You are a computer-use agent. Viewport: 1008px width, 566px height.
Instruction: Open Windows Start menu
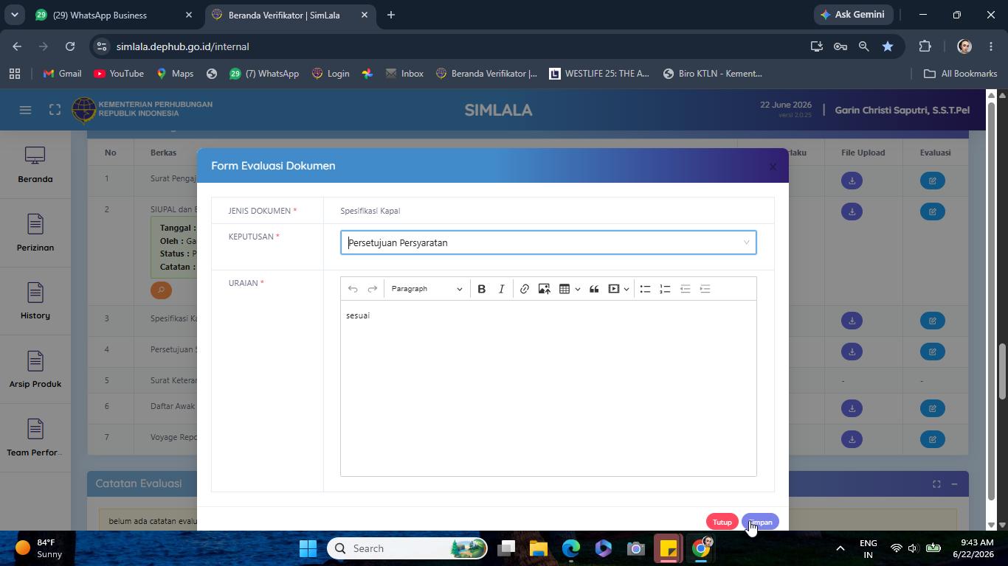[308, 548]
